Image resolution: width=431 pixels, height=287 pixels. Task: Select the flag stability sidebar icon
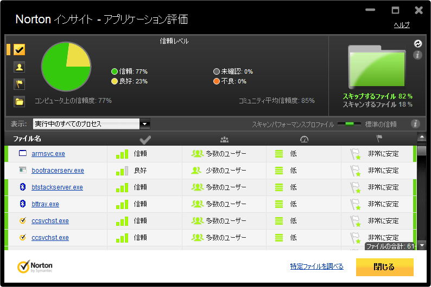click(19, 84)
